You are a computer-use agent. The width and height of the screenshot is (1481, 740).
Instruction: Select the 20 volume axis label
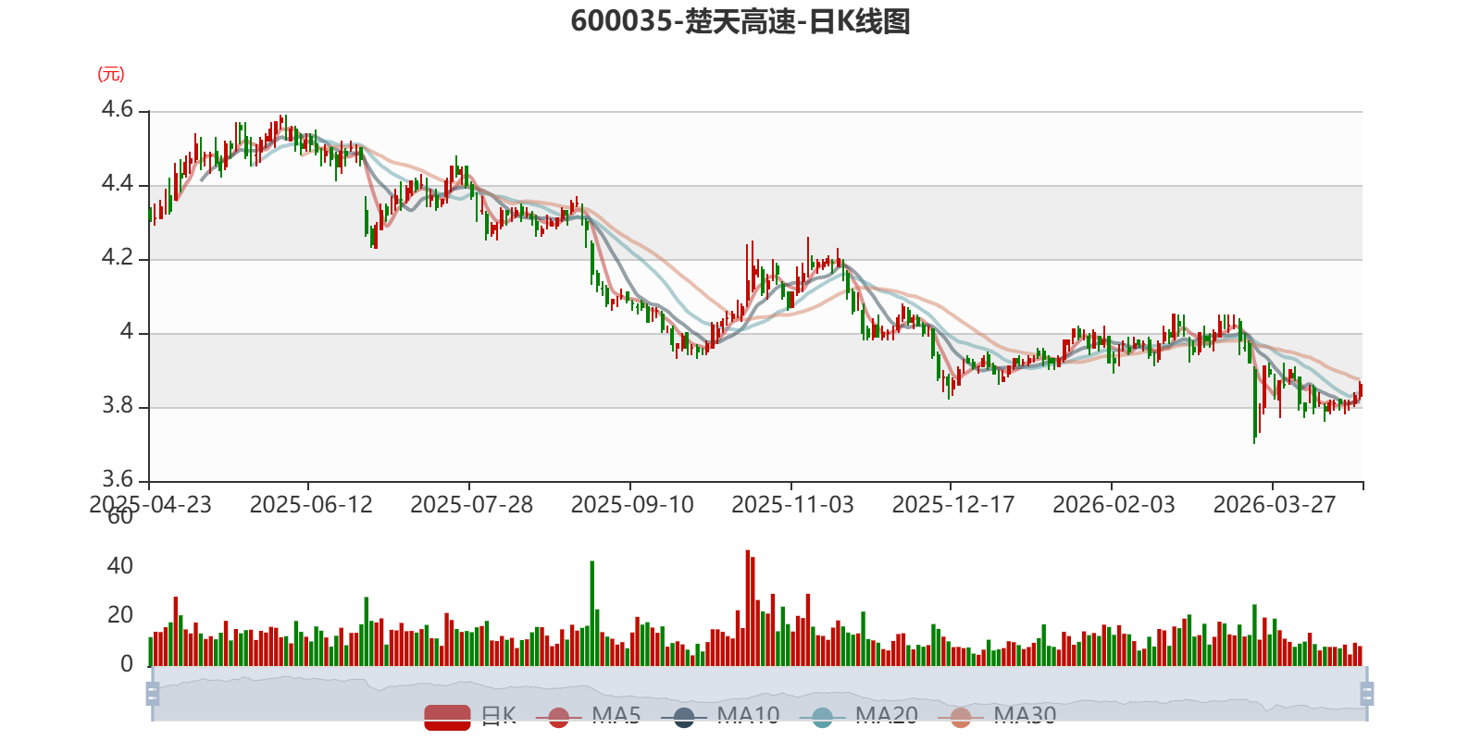click(x=120, y=615)
